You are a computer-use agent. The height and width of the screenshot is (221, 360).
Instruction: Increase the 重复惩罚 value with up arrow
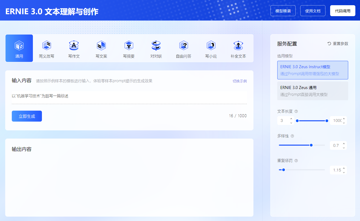point(344,168)
